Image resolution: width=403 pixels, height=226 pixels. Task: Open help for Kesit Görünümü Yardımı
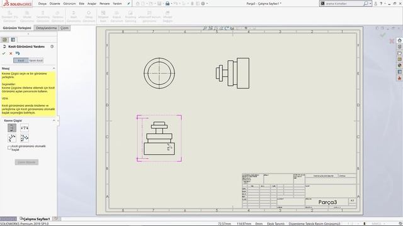[x=52, y=46]
